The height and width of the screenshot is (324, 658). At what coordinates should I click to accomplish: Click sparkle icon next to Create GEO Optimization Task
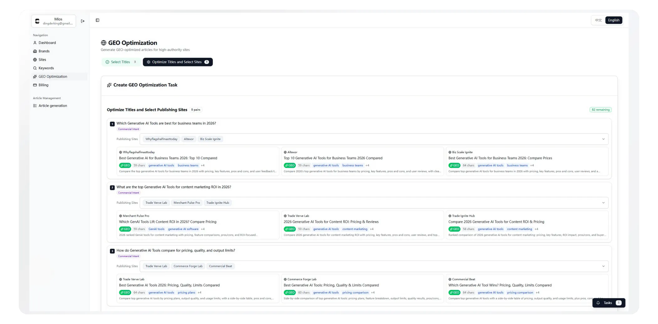[109, 85]
